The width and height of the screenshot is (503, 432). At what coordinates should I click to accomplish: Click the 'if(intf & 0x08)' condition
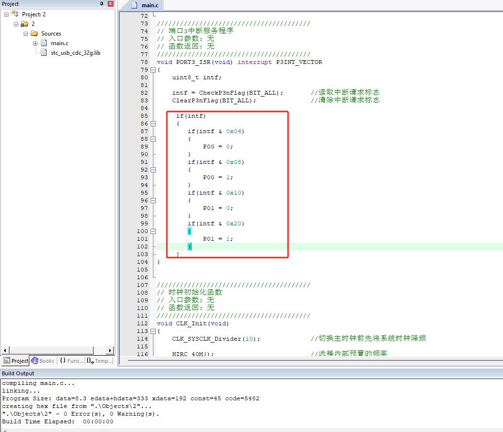click(x=216, y=162)
